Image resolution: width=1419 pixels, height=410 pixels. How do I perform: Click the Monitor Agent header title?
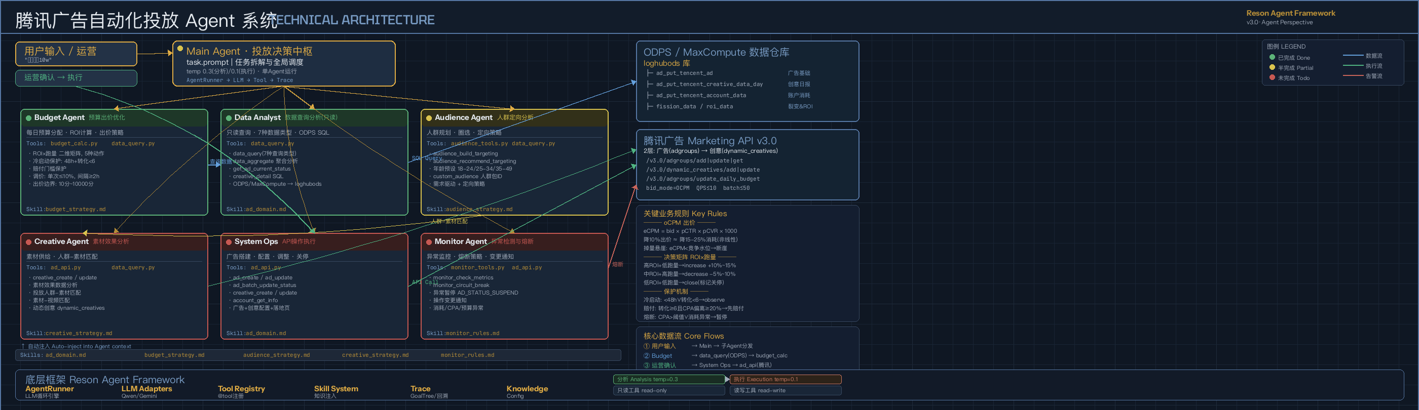tap(461, 241)
